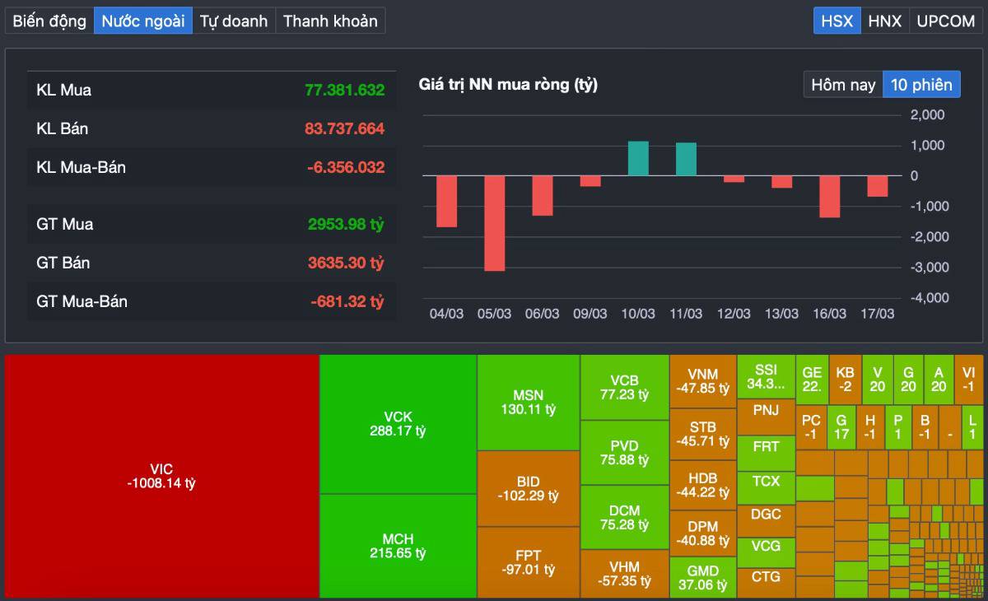Screen dimensions: 988x601
Task: Click the FPT tile in the treemap
Action: click(528, 563)
